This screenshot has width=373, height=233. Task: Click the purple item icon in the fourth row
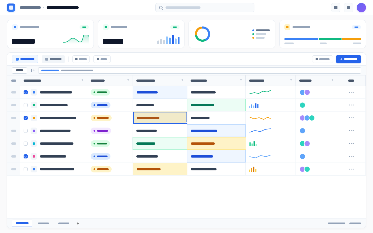pos(34,131)
